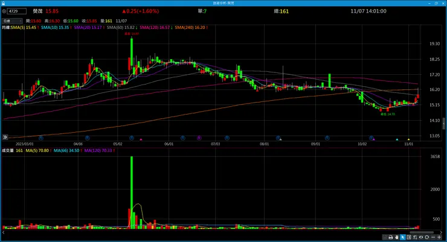The image size is (447, 242).
Task: Click the volume MA(5) 70.80 label
Action: (x=37, y=151)
